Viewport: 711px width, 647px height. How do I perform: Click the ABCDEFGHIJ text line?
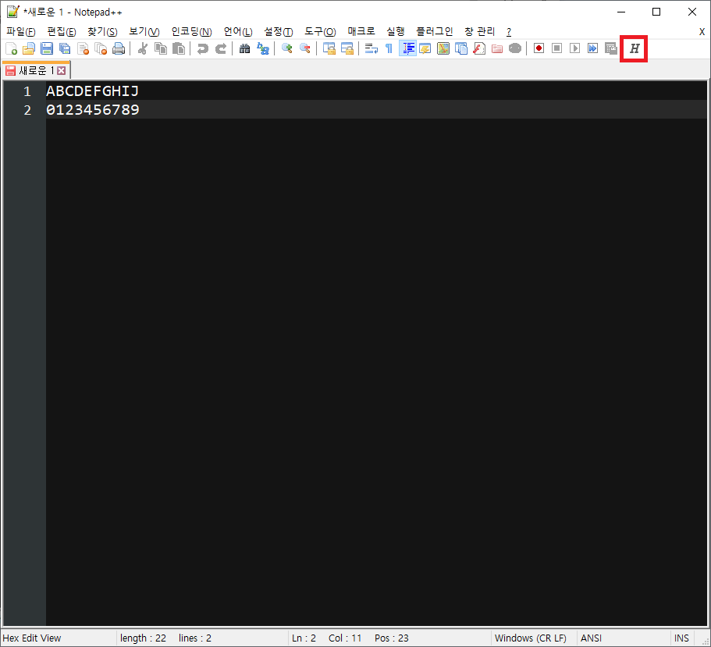click(x=93, y=91)
